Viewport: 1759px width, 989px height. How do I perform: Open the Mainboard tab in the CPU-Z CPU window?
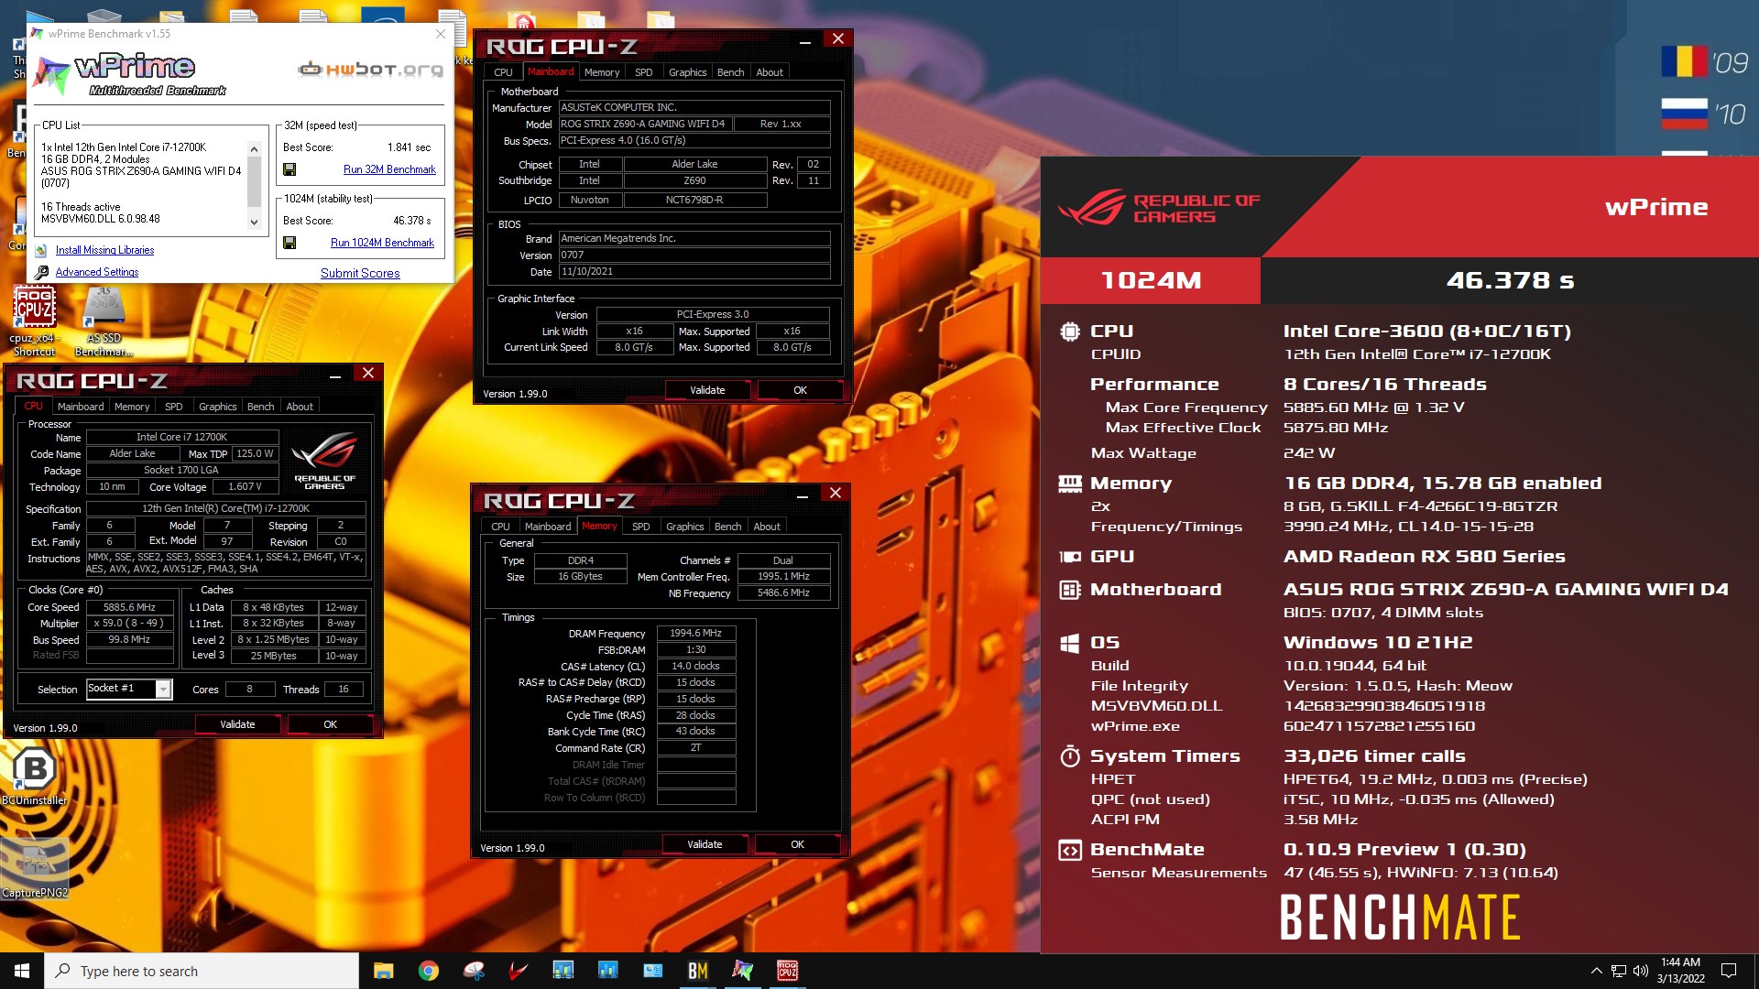[81, 407]
